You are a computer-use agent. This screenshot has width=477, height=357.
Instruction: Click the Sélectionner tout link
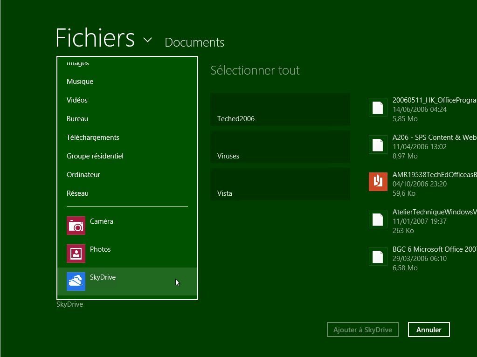coord(255,70)
